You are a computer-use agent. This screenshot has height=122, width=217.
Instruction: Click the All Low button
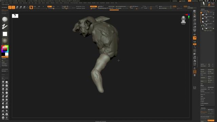[x=204, y=72]
